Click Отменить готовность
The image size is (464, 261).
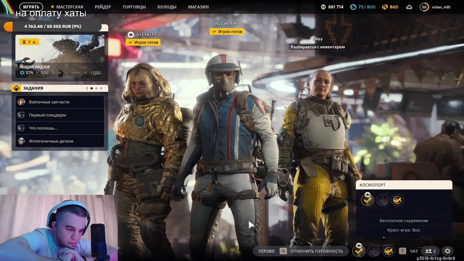pos(316,251)
